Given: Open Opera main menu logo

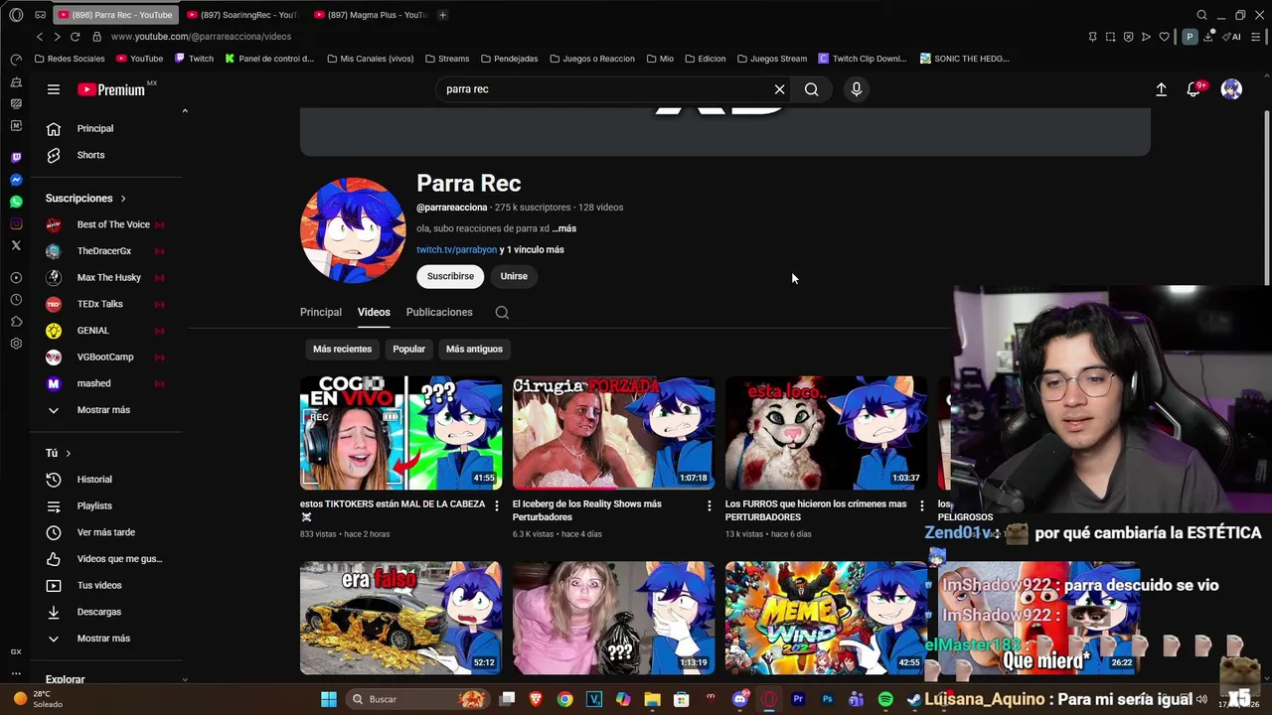Looking at the screenshot, I should click(x=16, y=15).
